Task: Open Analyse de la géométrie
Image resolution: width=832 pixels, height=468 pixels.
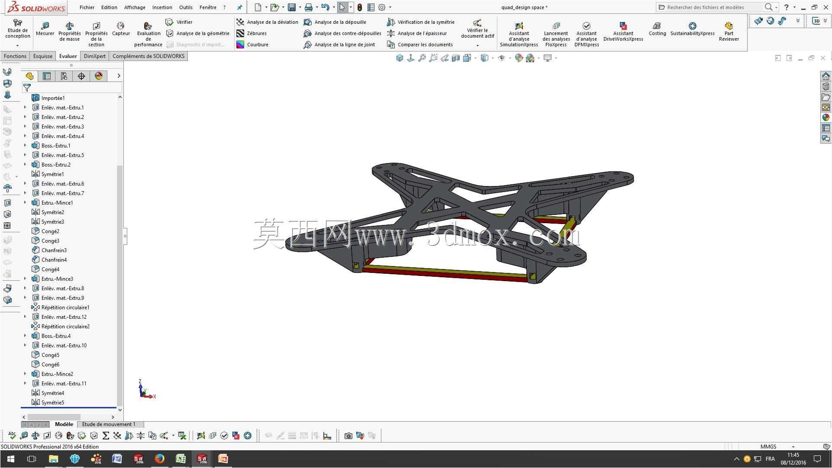Action: [198, 33]
